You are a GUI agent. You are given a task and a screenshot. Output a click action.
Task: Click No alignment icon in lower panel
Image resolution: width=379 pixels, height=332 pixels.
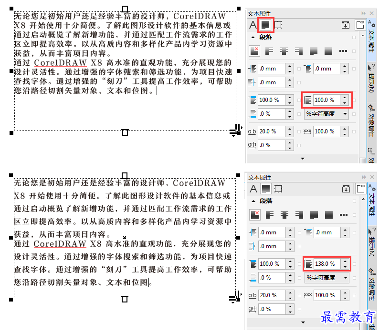255,215
